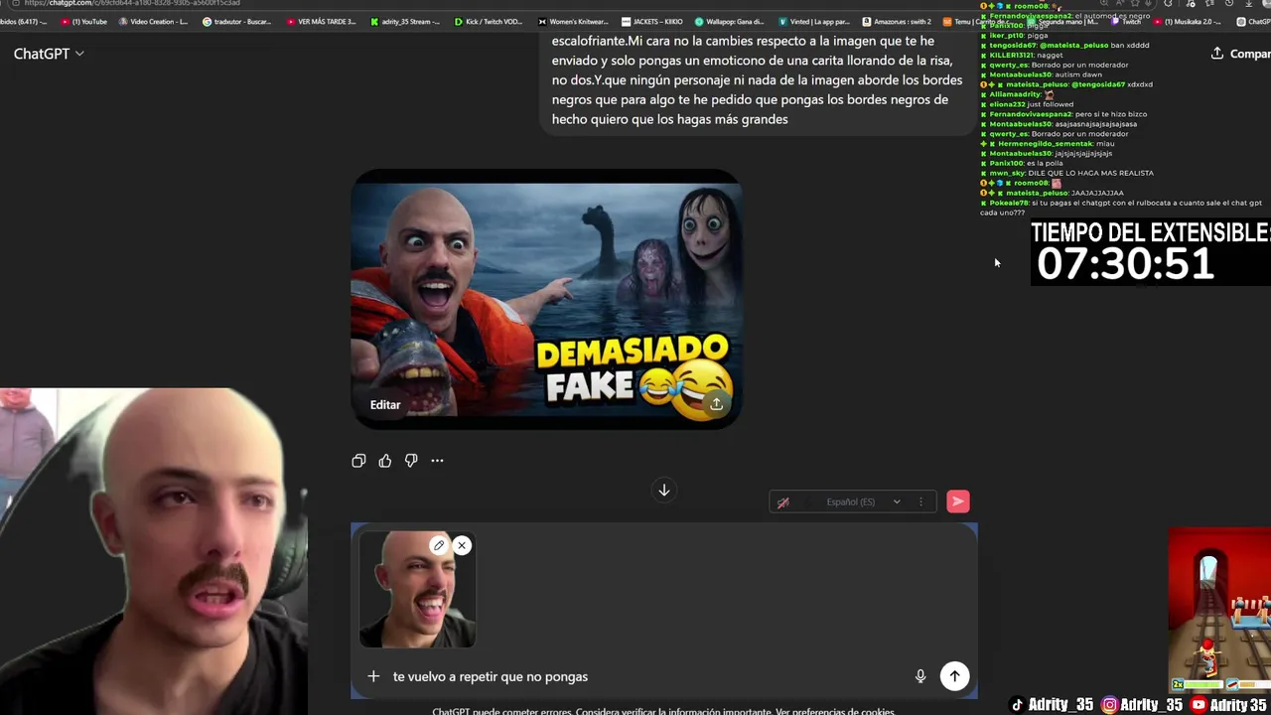This screenshot has height=715, width=1271.
Task: Click the pink send extension button
Action: point(957,501)
